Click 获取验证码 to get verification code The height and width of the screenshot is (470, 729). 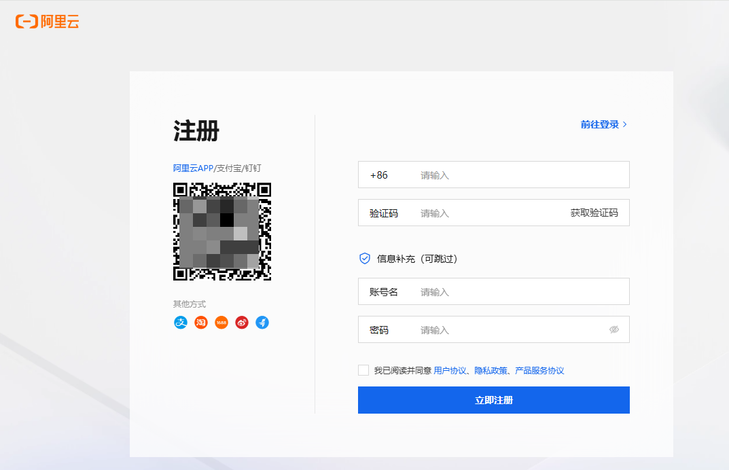click(x=594, y=213)
